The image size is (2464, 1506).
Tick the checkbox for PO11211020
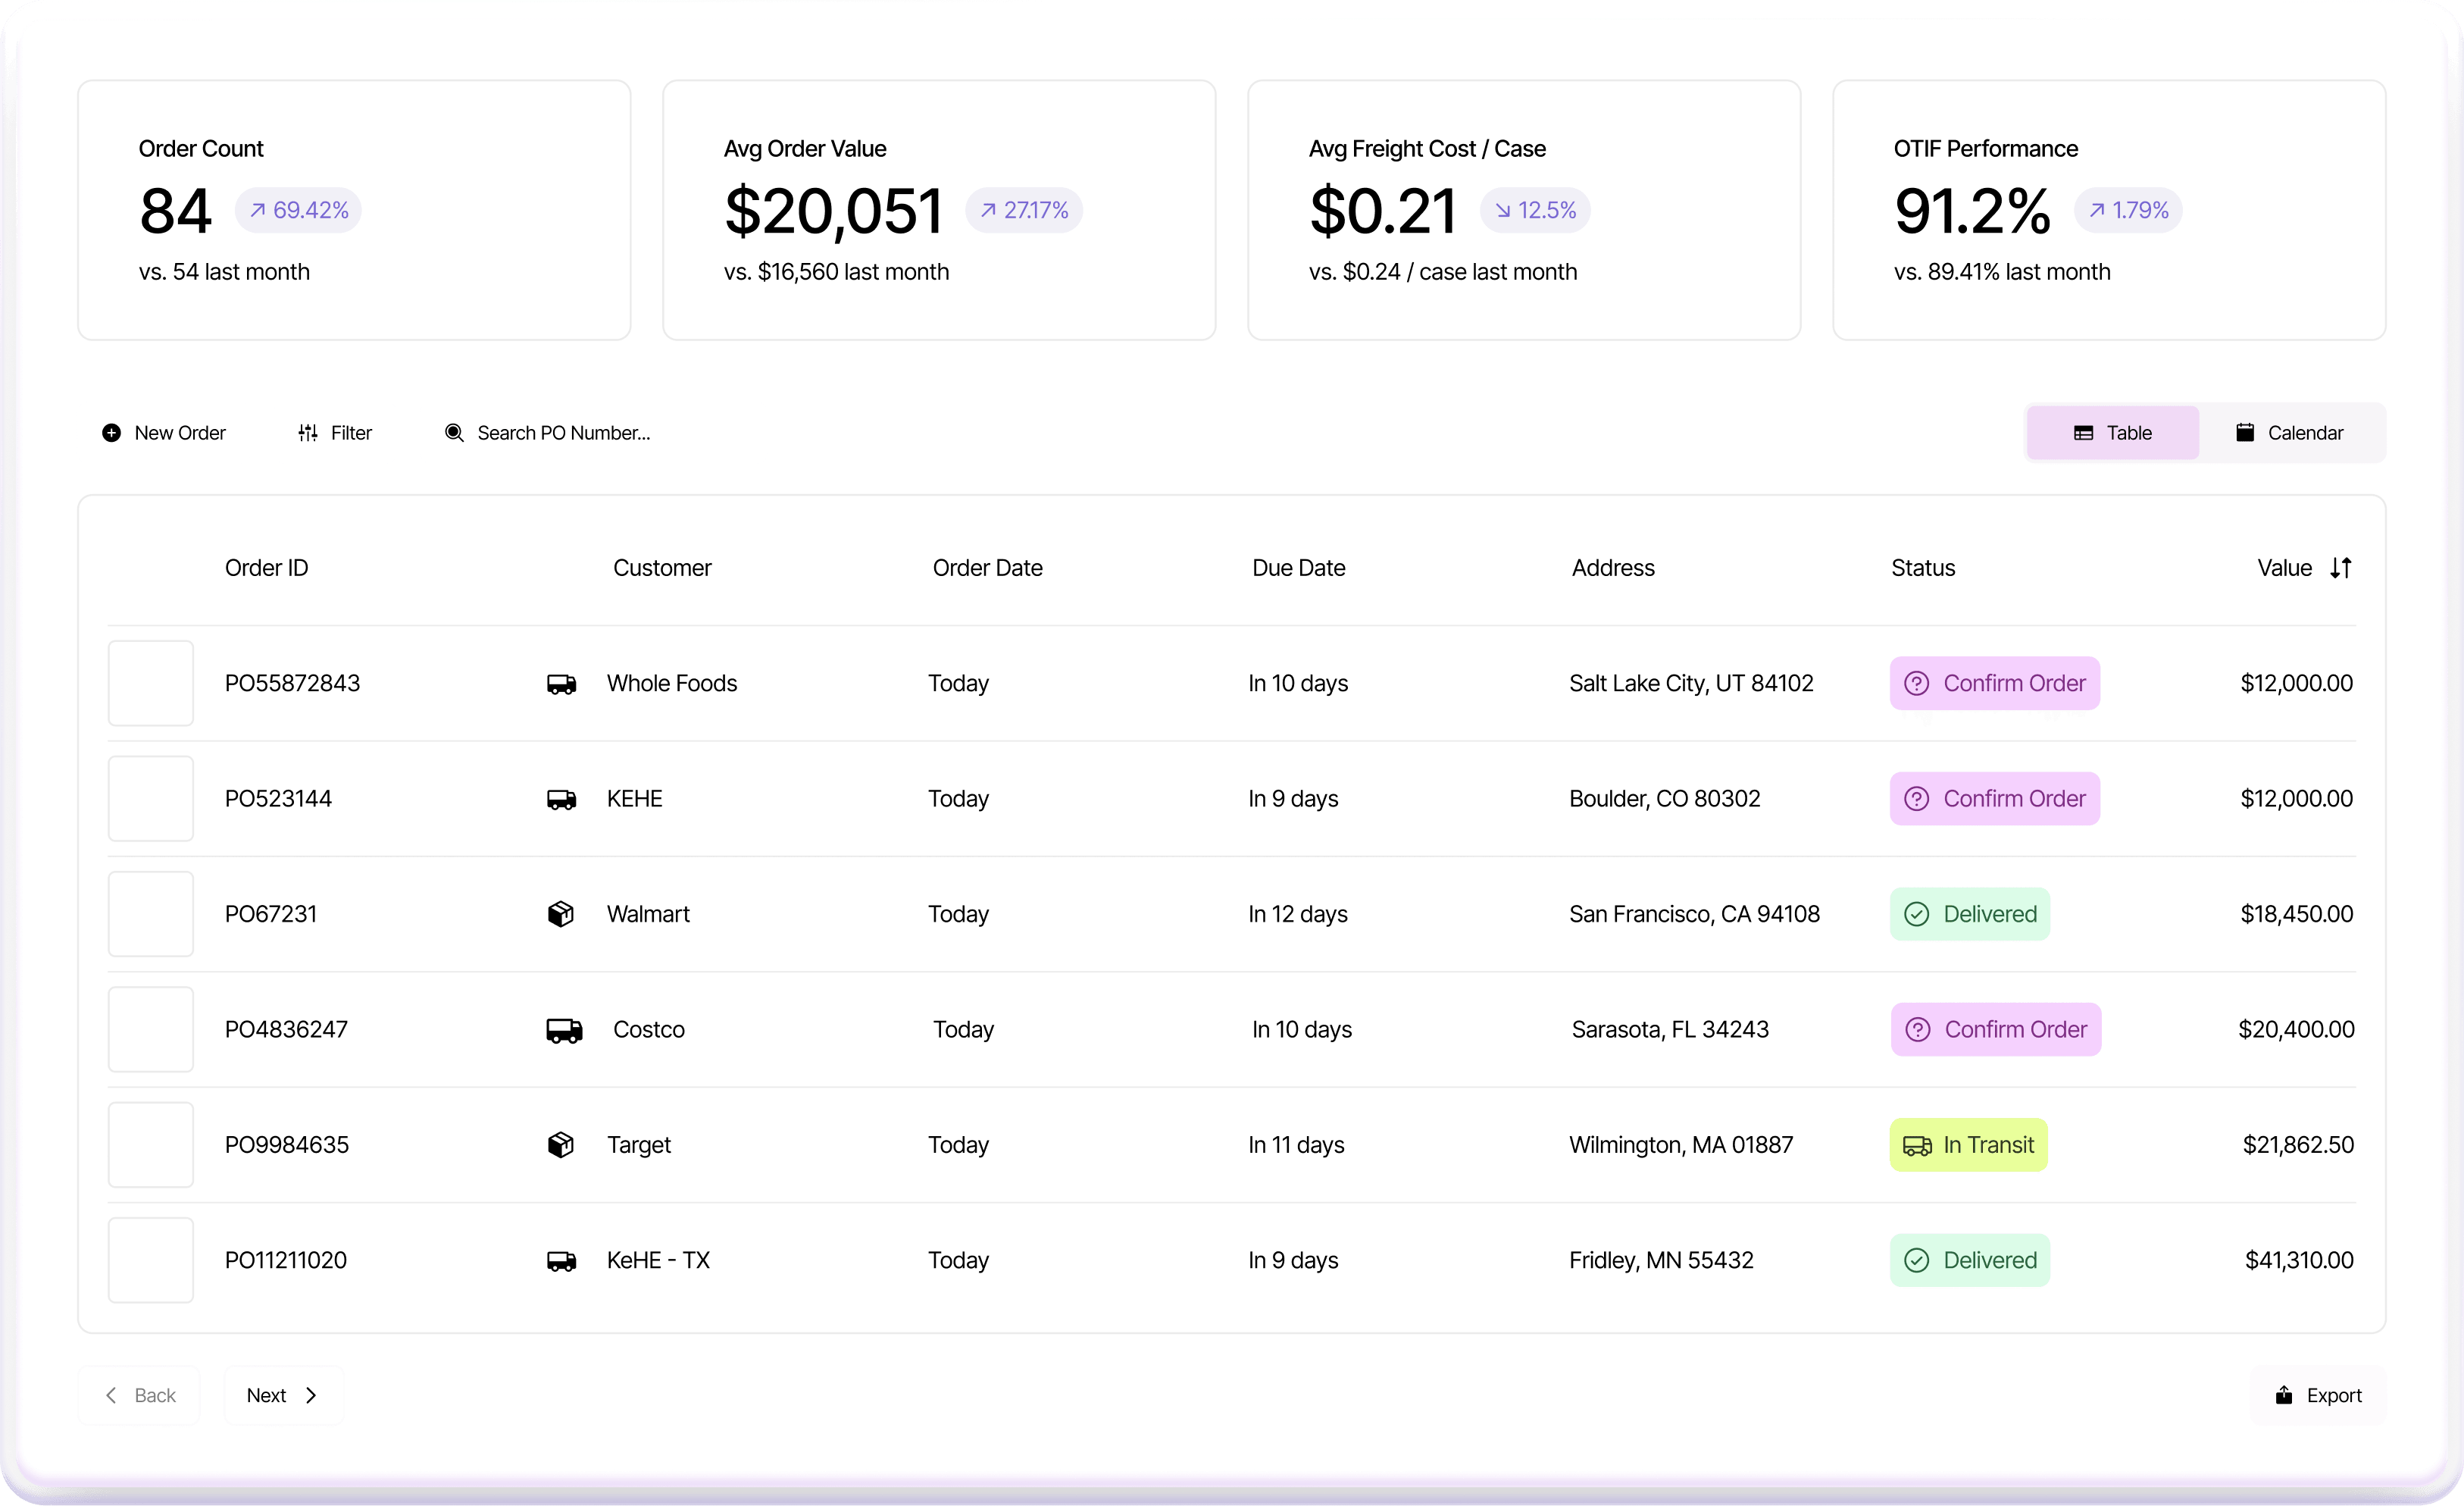(x=151, y=1260)
